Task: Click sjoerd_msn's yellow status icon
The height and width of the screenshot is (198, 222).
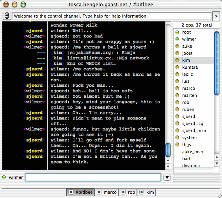Action: pyautogui.click(x=177, y=130)
